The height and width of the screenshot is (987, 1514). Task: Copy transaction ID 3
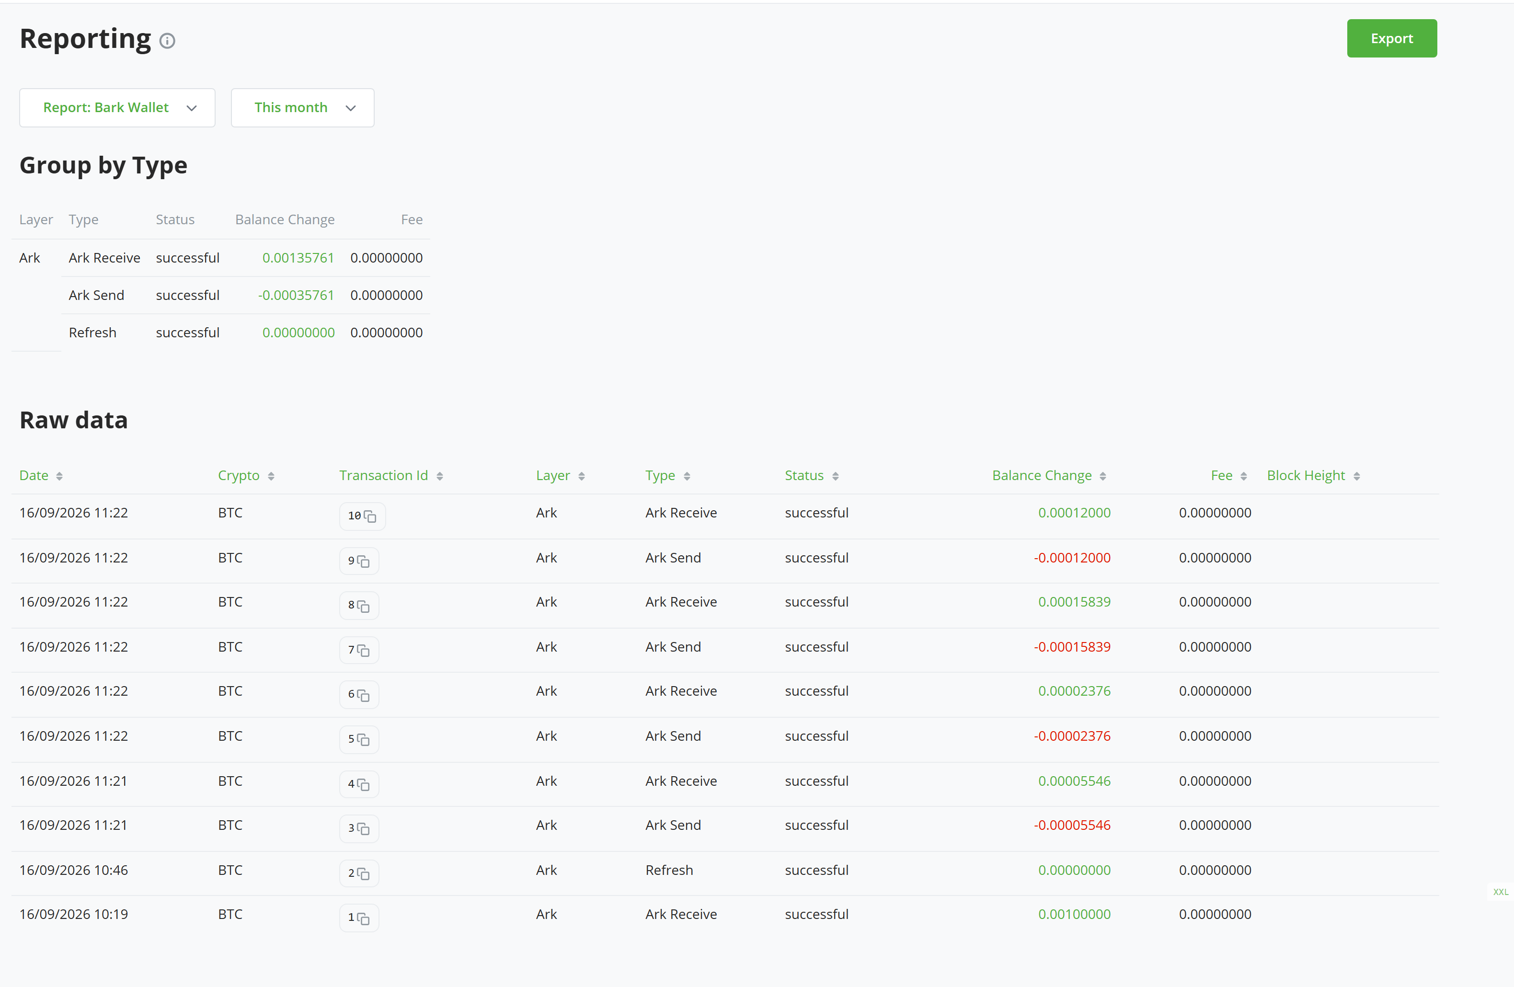click(363, 828)
